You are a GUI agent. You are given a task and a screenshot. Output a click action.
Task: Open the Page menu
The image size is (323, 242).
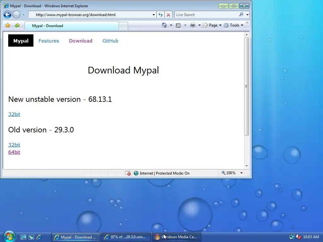(212, 25)
